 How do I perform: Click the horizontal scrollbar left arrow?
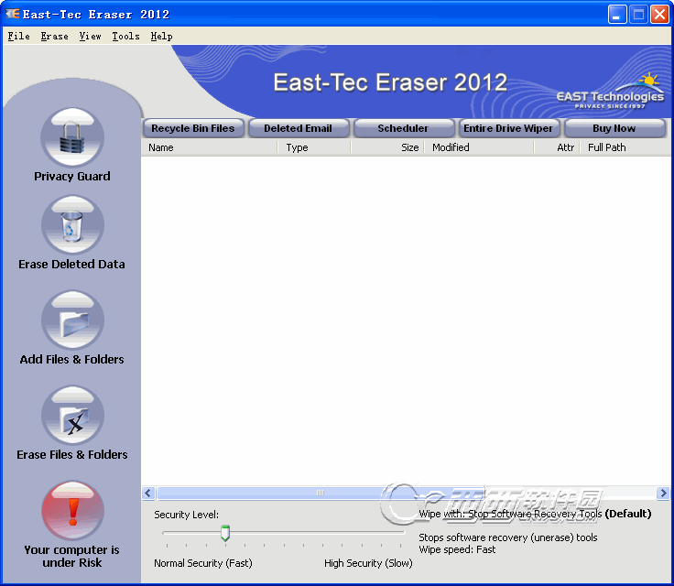click(148, 494)
